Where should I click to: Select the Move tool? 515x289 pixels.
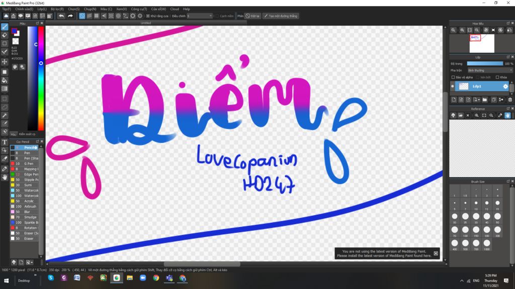pyautogui.click(x=5, y=62)
